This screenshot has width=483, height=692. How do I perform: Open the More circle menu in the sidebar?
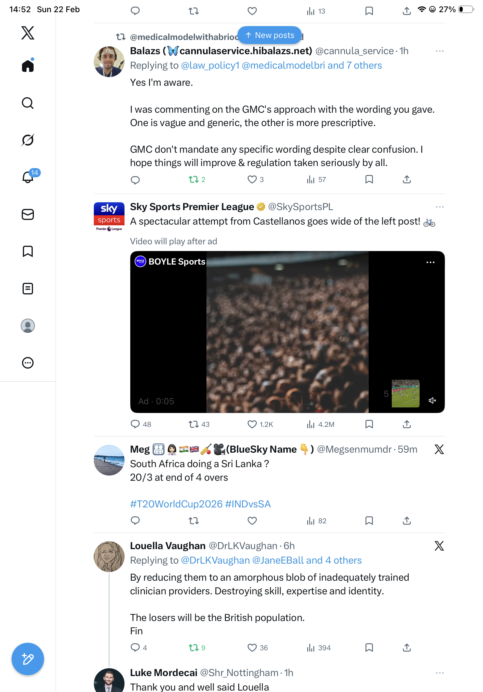[x=28, y=363]
